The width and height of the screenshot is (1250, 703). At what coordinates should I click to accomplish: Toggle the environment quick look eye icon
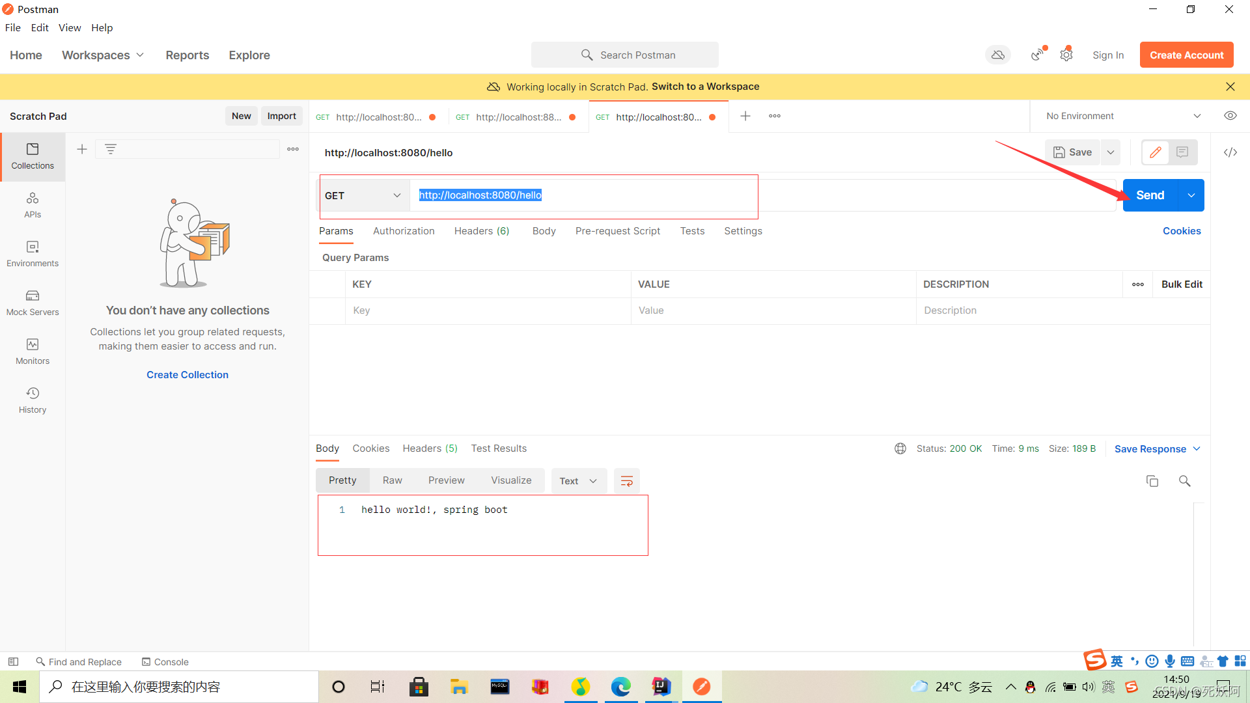1230,115
